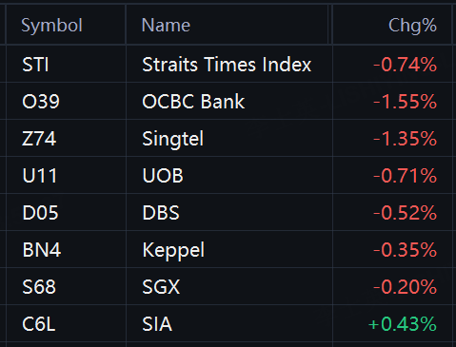Screen dimensions: 456x347
Task: Click the O39 ticker symbol
Action: tap(41, 102)
